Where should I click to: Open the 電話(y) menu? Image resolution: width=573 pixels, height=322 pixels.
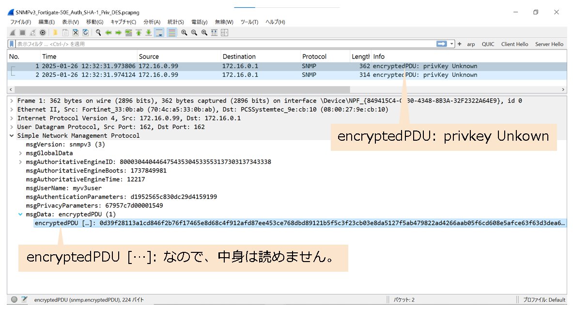(x=199, y=22)
